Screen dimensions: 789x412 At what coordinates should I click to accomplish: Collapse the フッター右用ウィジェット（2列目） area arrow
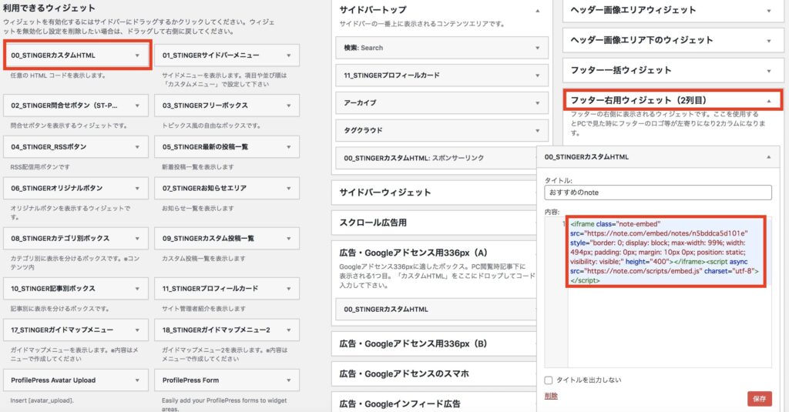pyautogui.click(x=769, y=101)
